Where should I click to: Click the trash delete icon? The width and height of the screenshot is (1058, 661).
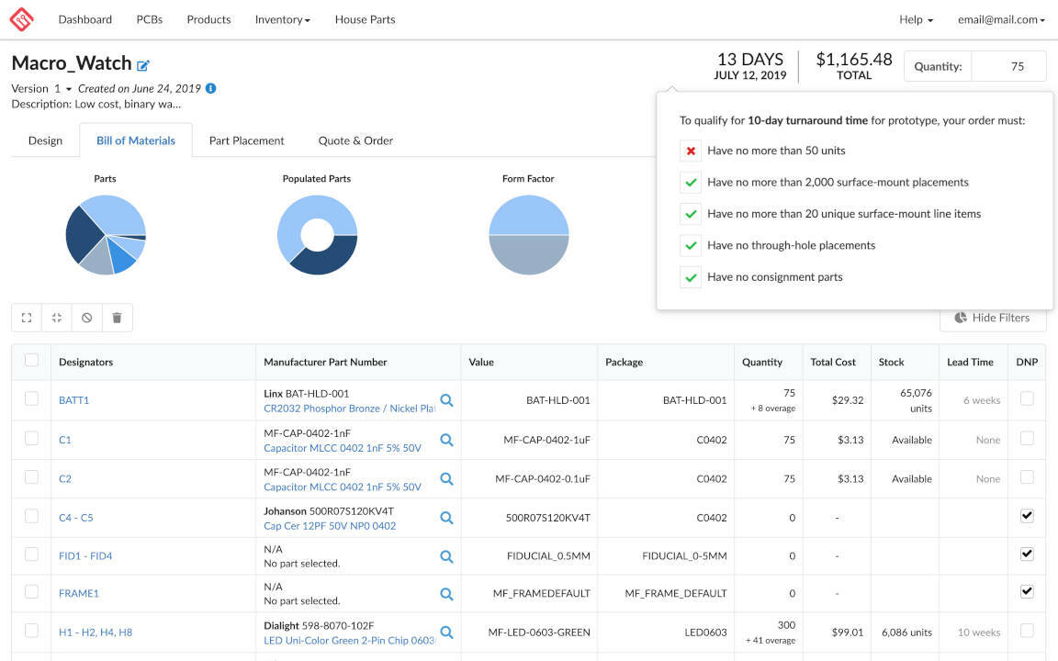point(117,318)
